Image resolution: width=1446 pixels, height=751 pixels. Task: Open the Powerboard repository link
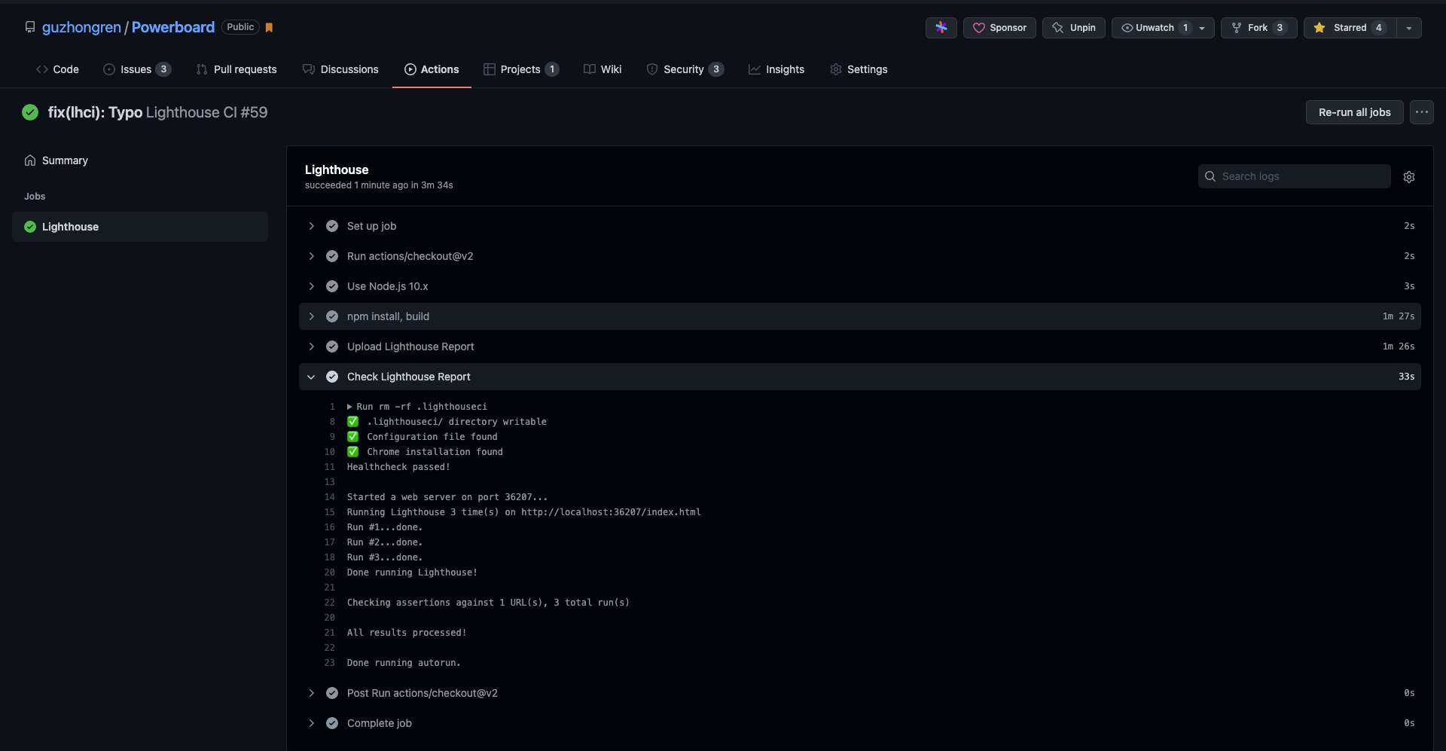[x=173, y=27]
